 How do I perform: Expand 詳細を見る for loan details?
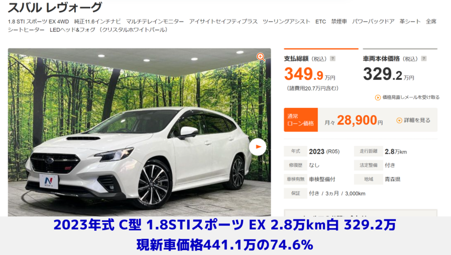coord(413,120)
